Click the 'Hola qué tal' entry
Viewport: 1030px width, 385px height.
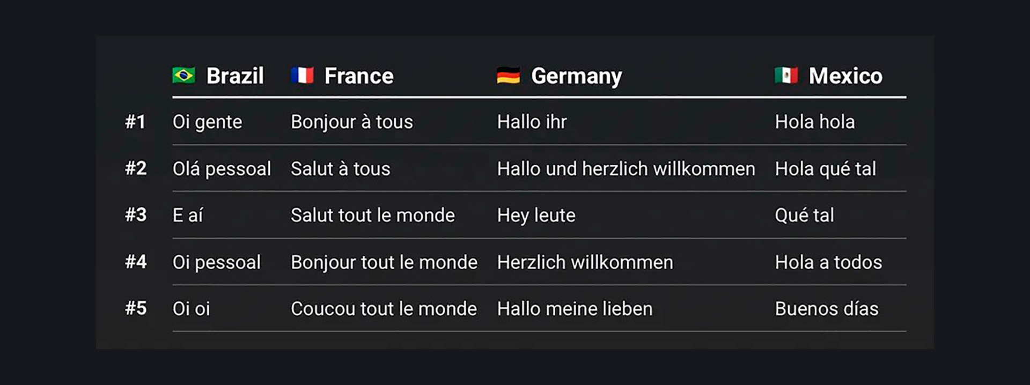(825, 169)
